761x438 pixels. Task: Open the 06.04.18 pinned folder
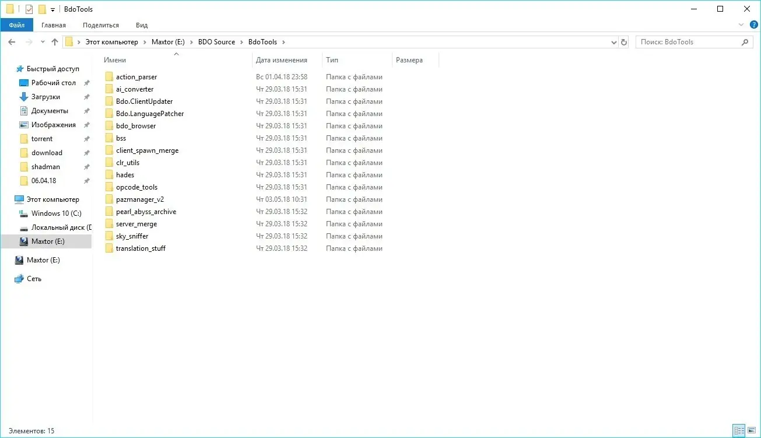point(44,181)
